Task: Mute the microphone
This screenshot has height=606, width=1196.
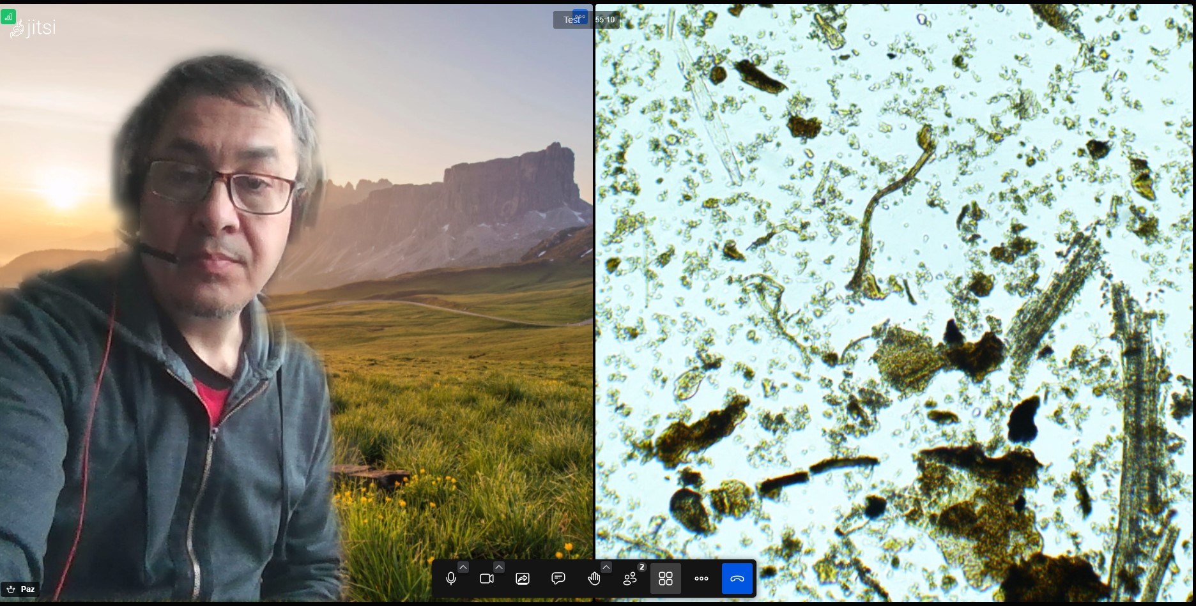Action: pos(452,579)
